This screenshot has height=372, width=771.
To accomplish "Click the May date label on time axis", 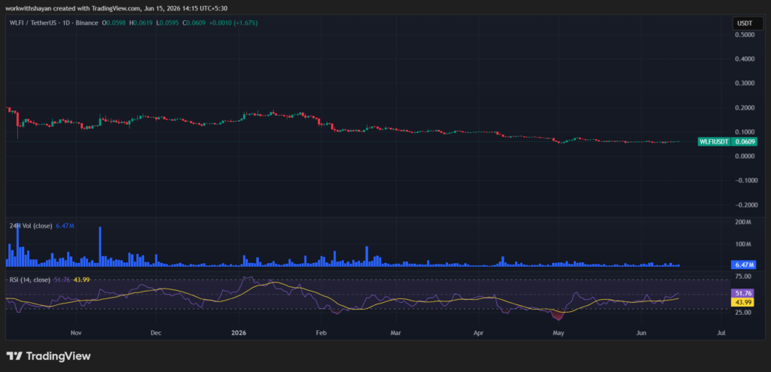I will (x=558, y=333).
